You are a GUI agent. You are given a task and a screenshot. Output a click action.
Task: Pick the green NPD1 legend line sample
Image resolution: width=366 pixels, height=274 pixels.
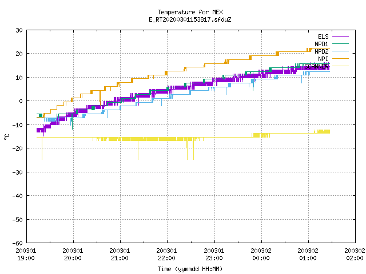340,43
